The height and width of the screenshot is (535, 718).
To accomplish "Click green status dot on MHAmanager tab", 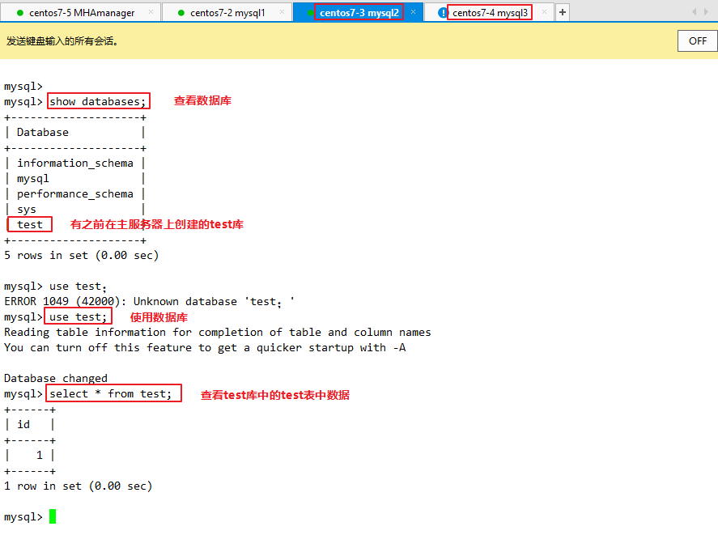I will coord(19,13).
